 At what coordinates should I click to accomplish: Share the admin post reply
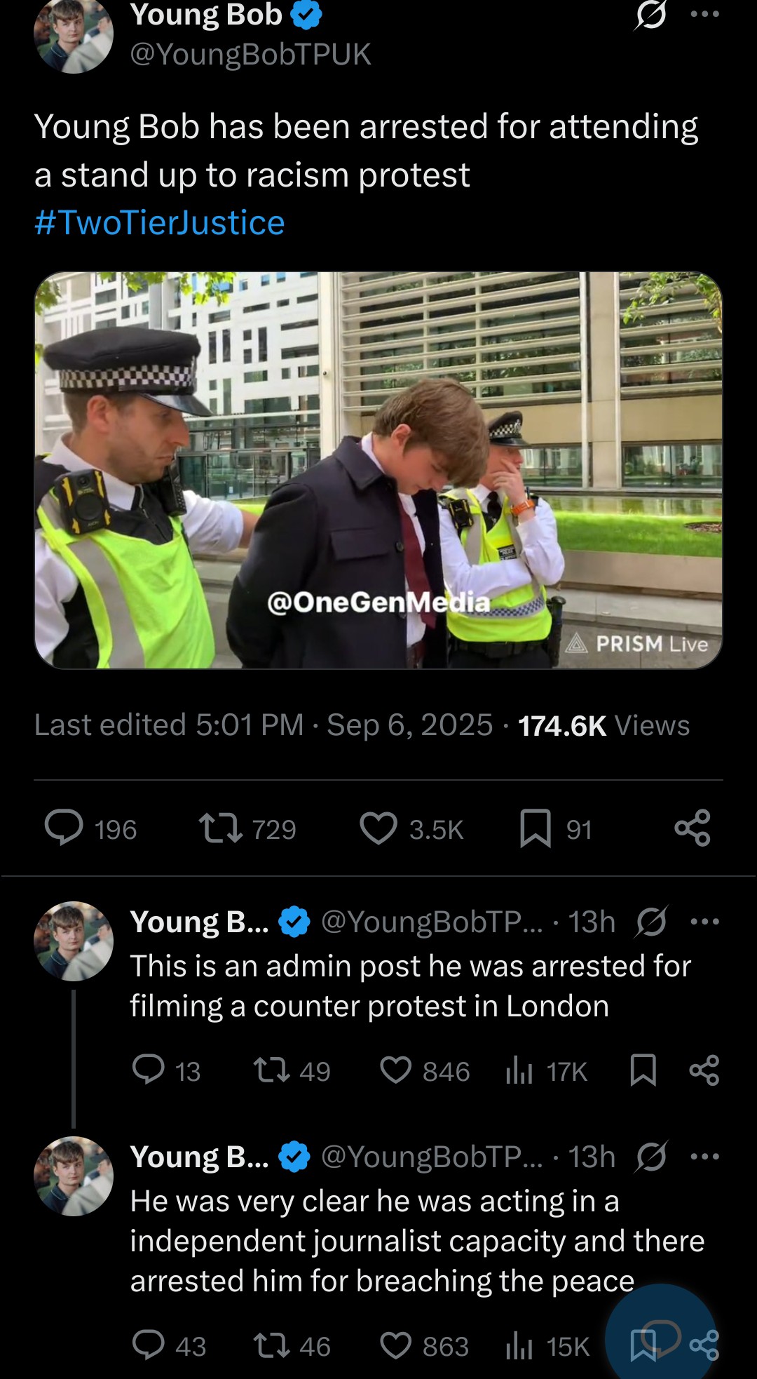(704, 1071)
